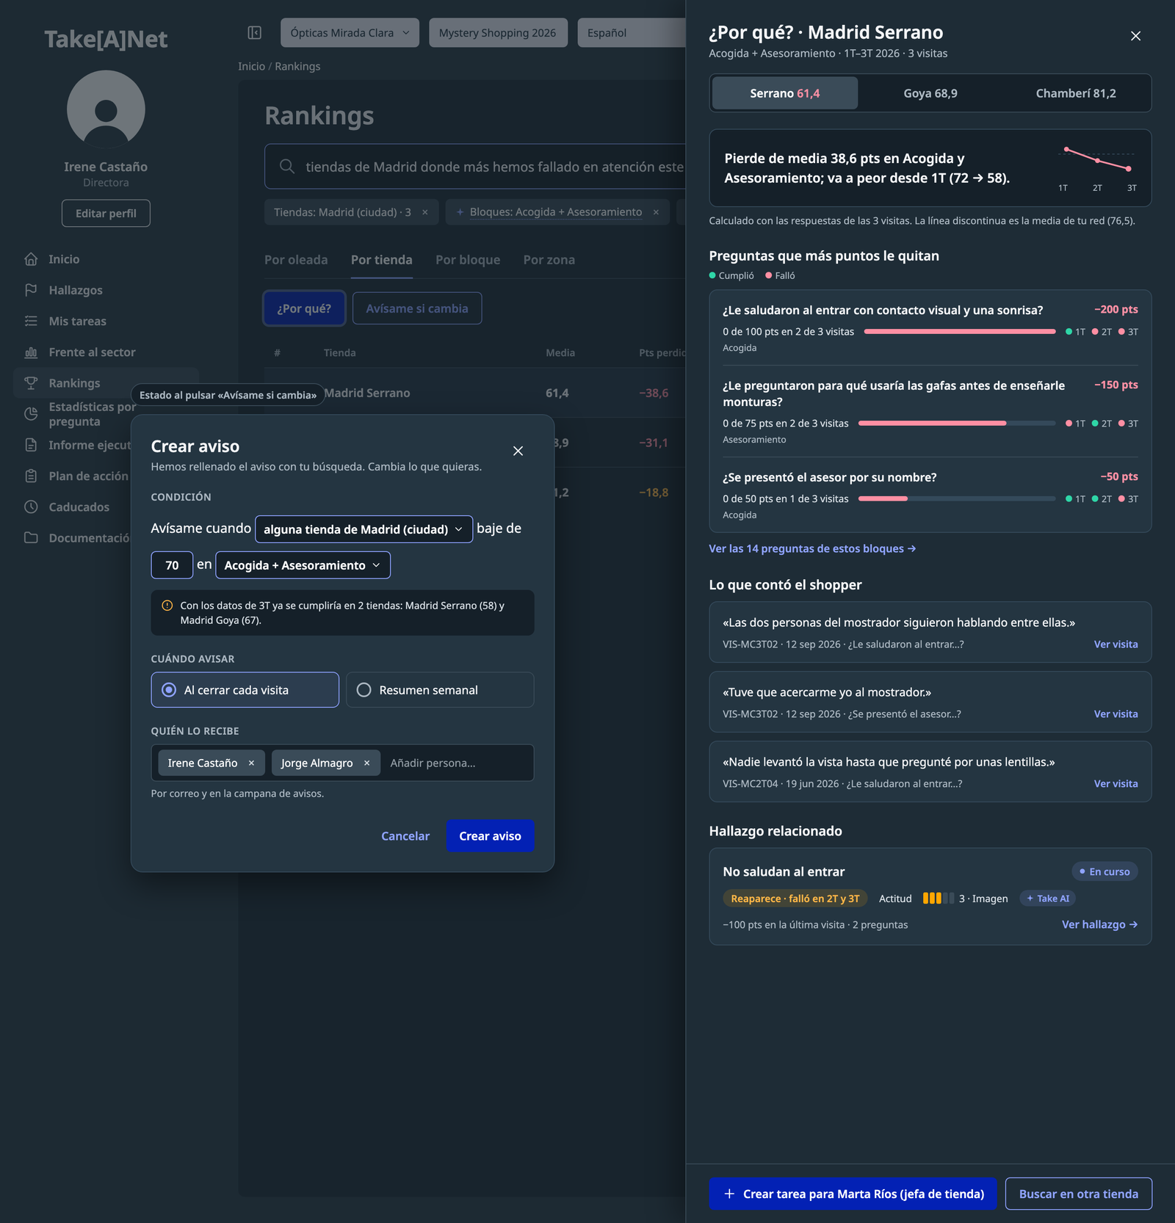Screen dimensions: 1175x1223
Task: Click the Crear aviso confirm button
Action: [x=490, y=836]
